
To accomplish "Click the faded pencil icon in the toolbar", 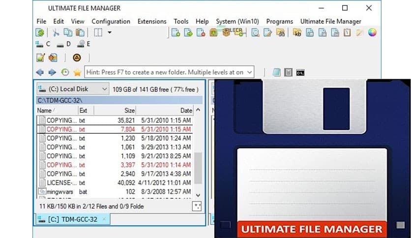I will (x=360, y=32).
